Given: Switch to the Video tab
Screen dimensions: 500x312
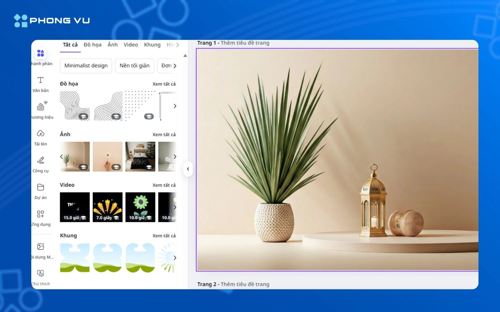Looking at the screenshot, I should click(x=131, y=44).
